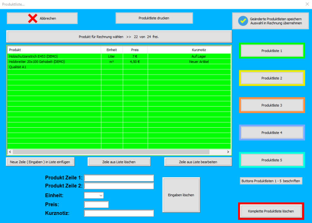Switch to Produktliste 3
Viewport: 312px width, 223px height.
click(271, 105)
